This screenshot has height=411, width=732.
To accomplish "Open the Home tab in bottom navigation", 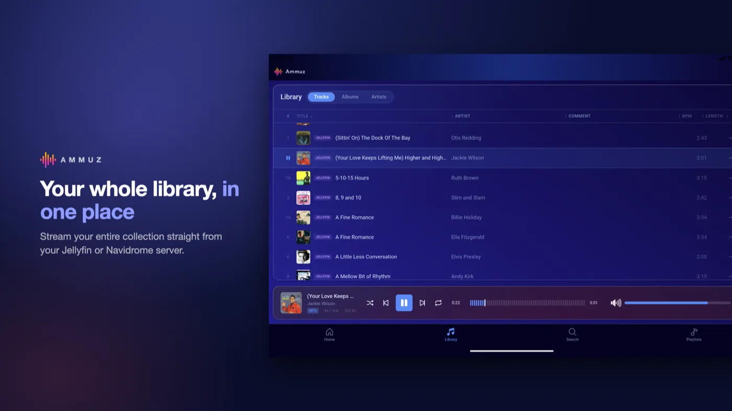I will click(329, 335).
